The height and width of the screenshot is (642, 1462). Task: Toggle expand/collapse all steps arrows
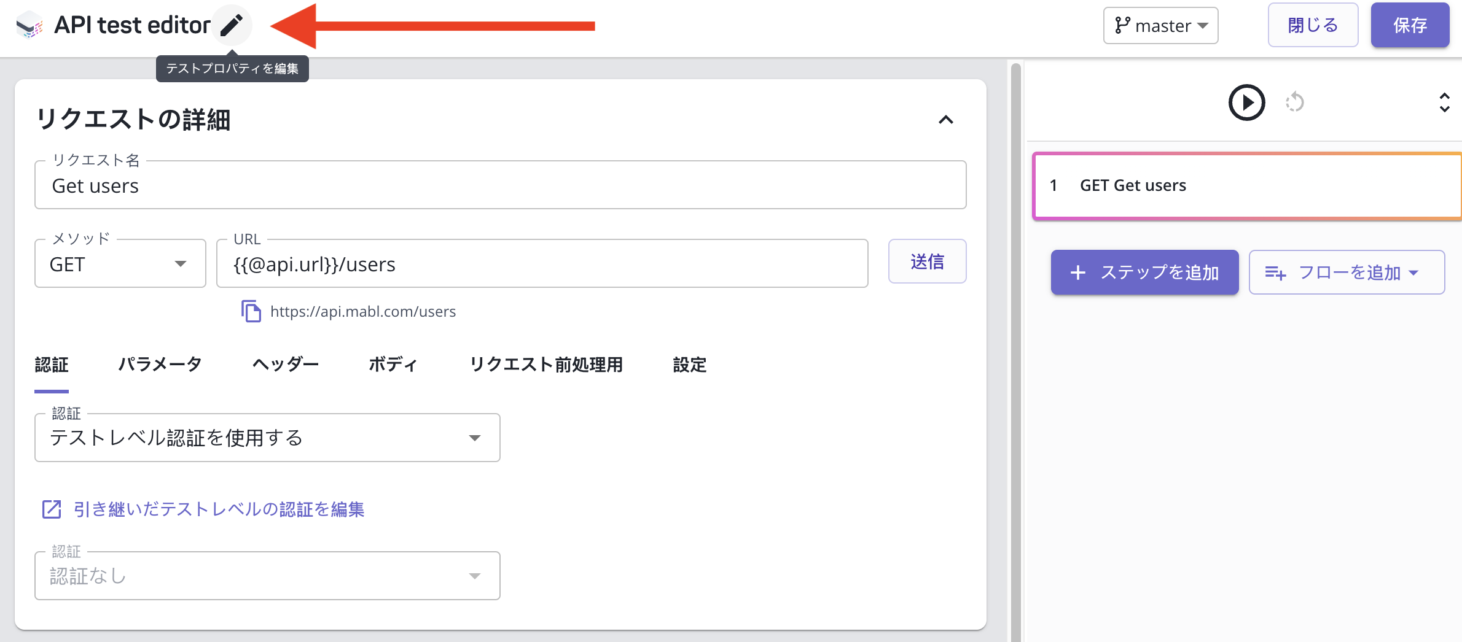(1444, 102)
